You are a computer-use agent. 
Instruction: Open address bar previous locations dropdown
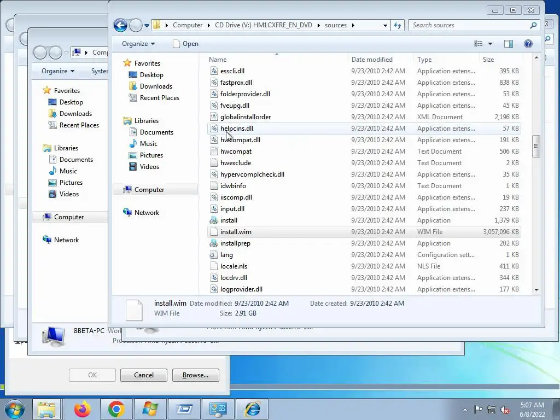tap(385, 25)
